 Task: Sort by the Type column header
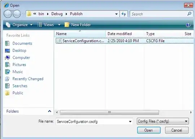pos(164,34)
